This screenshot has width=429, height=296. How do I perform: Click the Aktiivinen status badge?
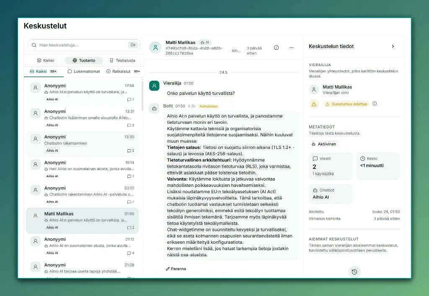324,144
